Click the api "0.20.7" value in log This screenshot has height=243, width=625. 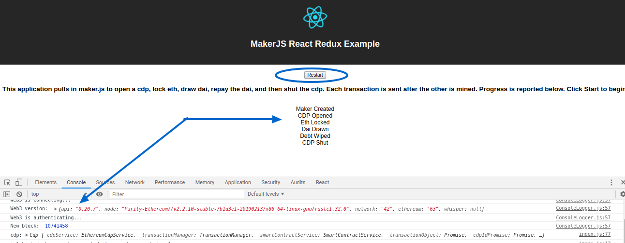[87, 209]
